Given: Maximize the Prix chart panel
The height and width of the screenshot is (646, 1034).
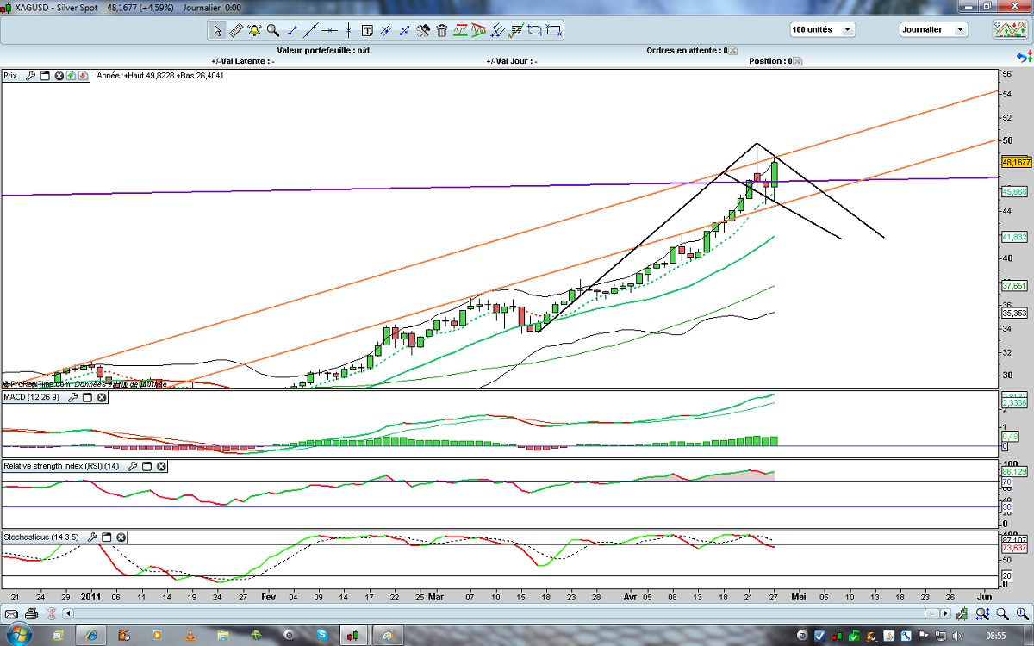Looking at the screenshot, I should pyautogui.click(x=46, y=76).
